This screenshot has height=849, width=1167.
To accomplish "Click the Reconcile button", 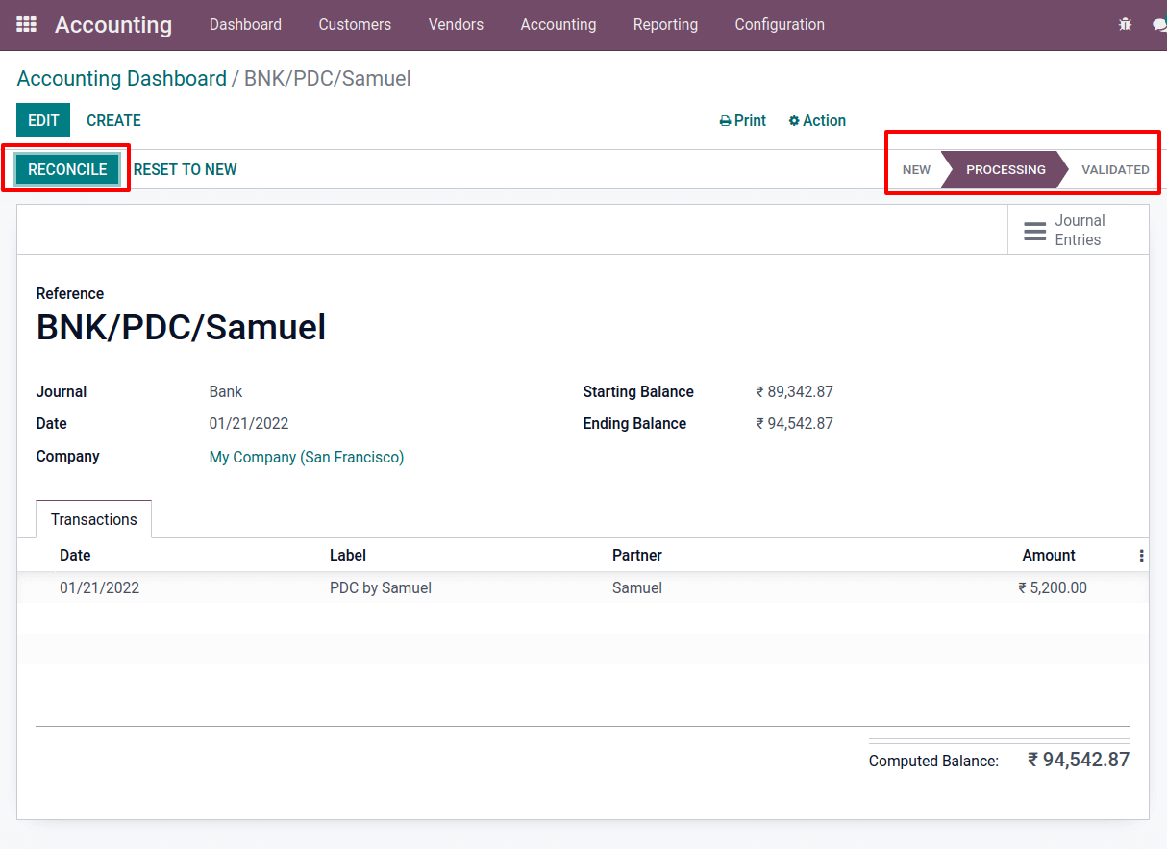I will (67, 169).
